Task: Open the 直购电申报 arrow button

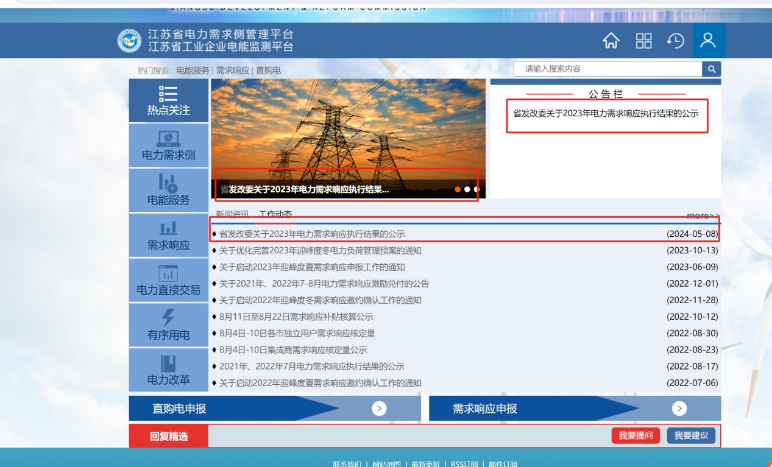Action: pos(379,409)
